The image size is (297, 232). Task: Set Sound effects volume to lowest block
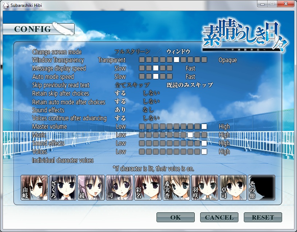(x=142, y=143)
